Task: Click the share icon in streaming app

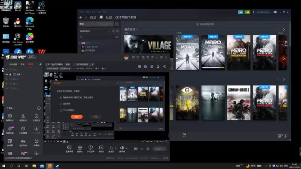Action: 164,66
